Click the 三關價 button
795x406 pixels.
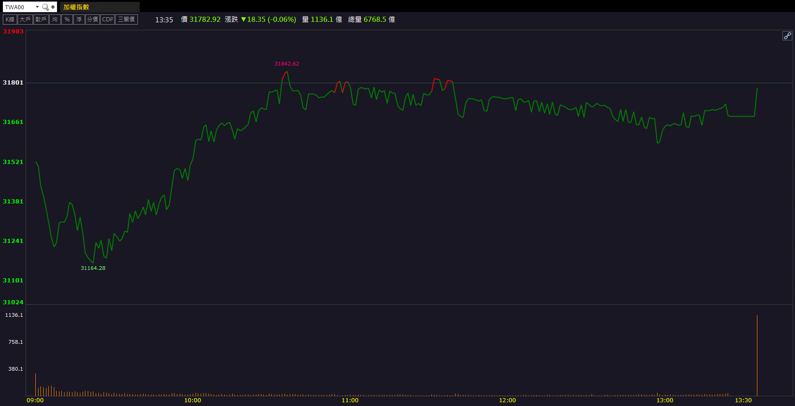tap(126, 20)
